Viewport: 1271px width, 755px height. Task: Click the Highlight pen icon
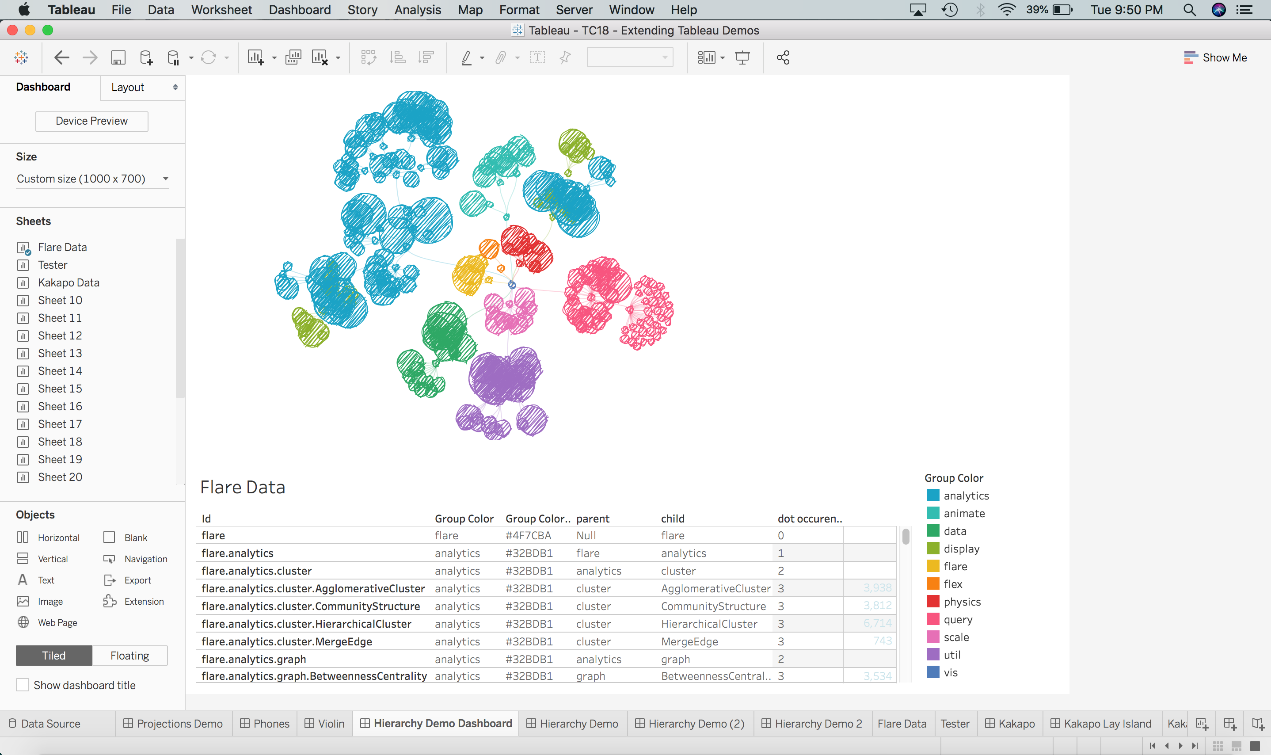click(466, 57)
